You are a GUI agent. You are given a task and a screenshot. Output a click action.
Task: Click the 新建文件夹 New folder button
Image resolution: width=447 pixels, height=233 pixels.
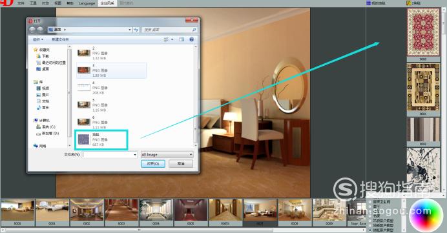(x=60, y=39)
